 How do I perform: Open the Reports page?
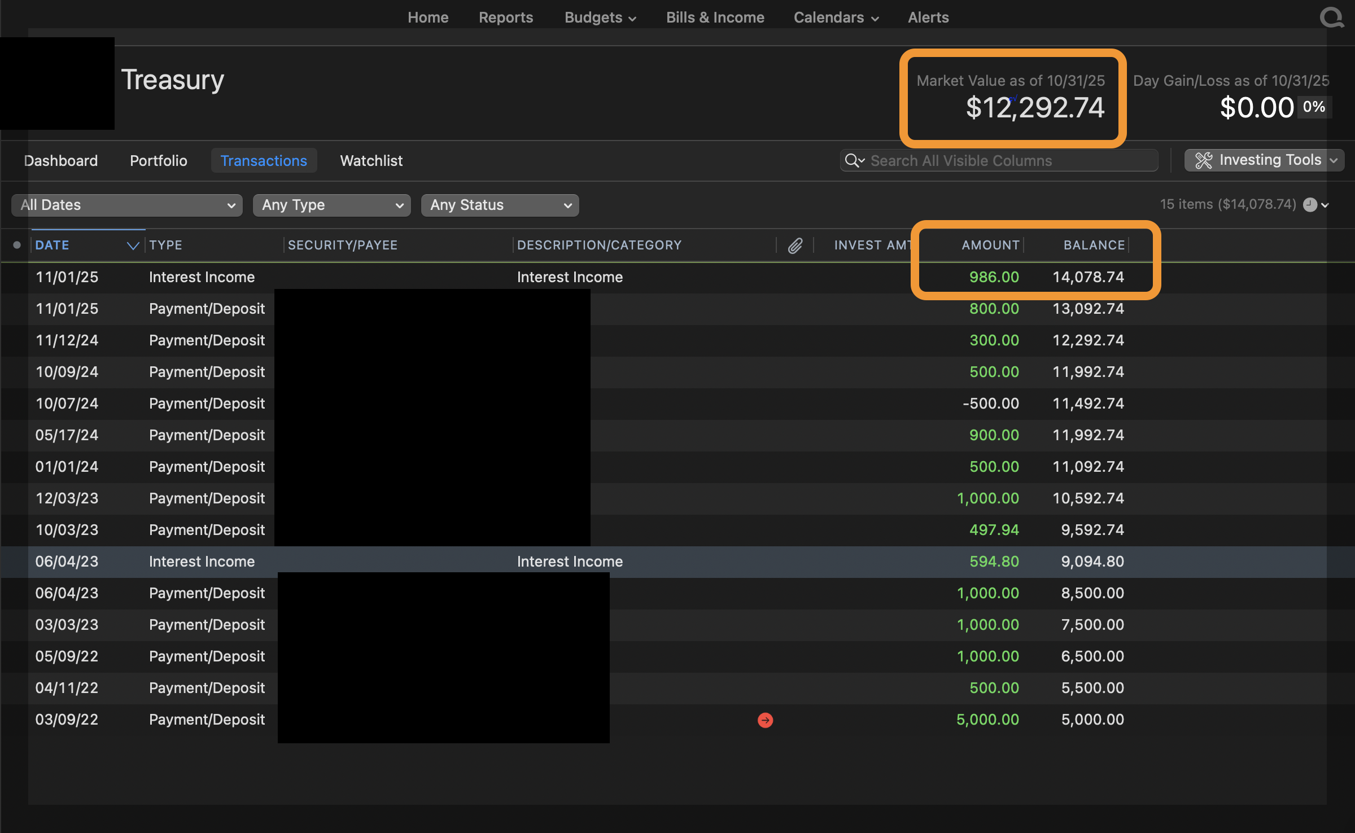(x=505, y=17)
